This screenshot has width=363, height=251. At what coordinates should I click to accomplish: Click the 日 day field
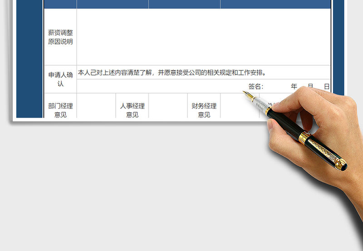[327, 86]
